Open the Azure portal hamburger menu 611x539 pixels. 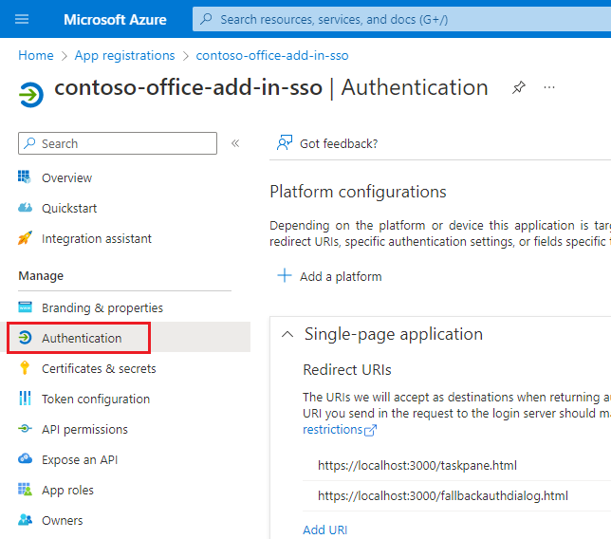point(23,19)
